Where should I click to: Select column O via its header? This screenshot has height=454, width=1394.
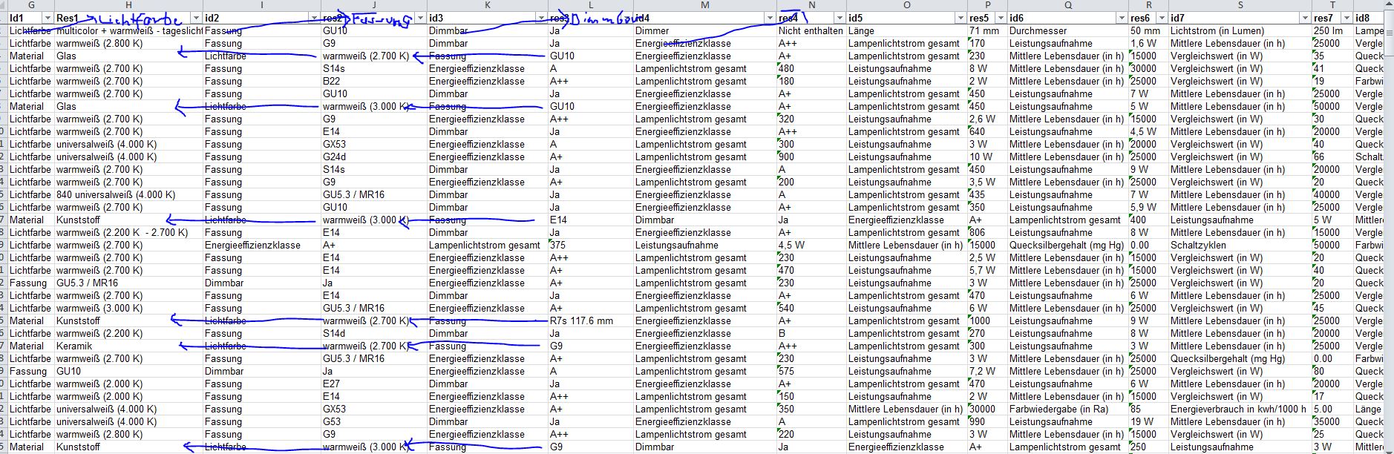click(x=906, y=5)
